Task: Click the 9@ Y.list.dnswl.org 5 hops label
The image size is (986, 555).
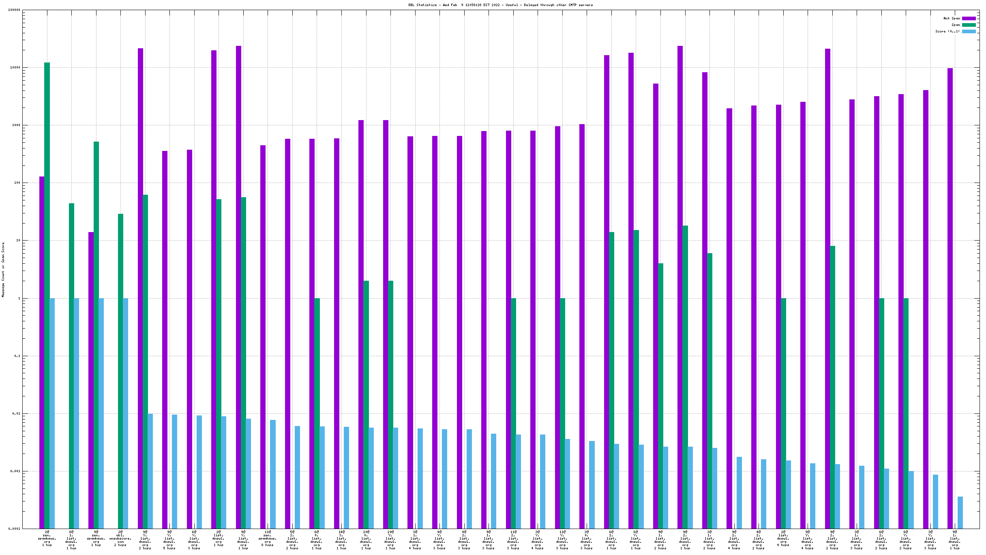Action: point(169,540)
